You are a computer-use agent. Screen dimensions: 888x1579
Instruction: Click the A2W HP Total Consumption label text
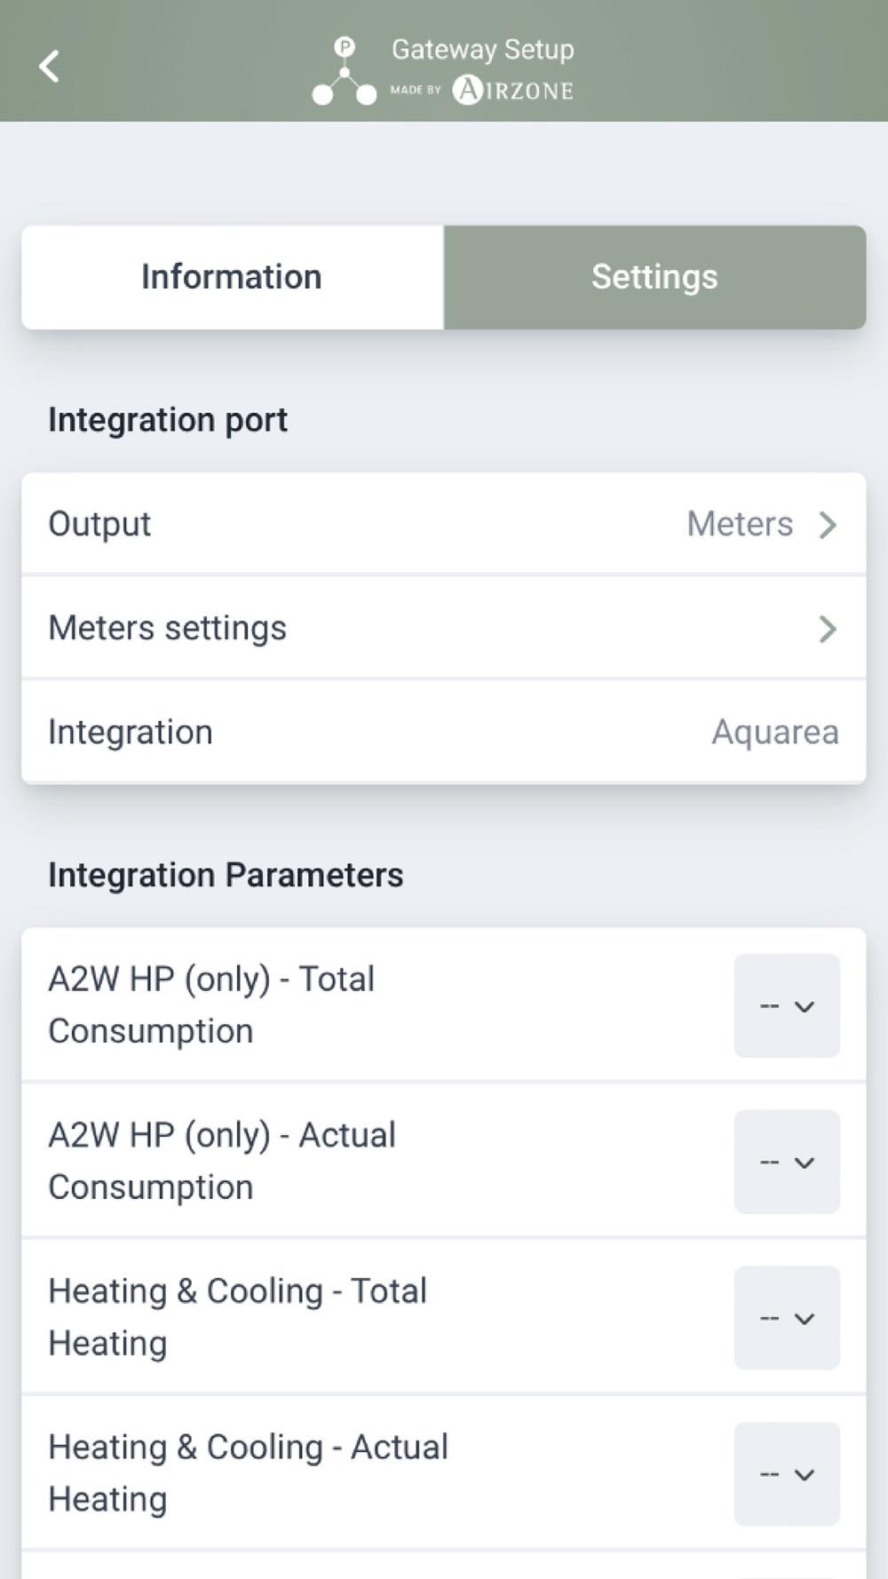211,1005
